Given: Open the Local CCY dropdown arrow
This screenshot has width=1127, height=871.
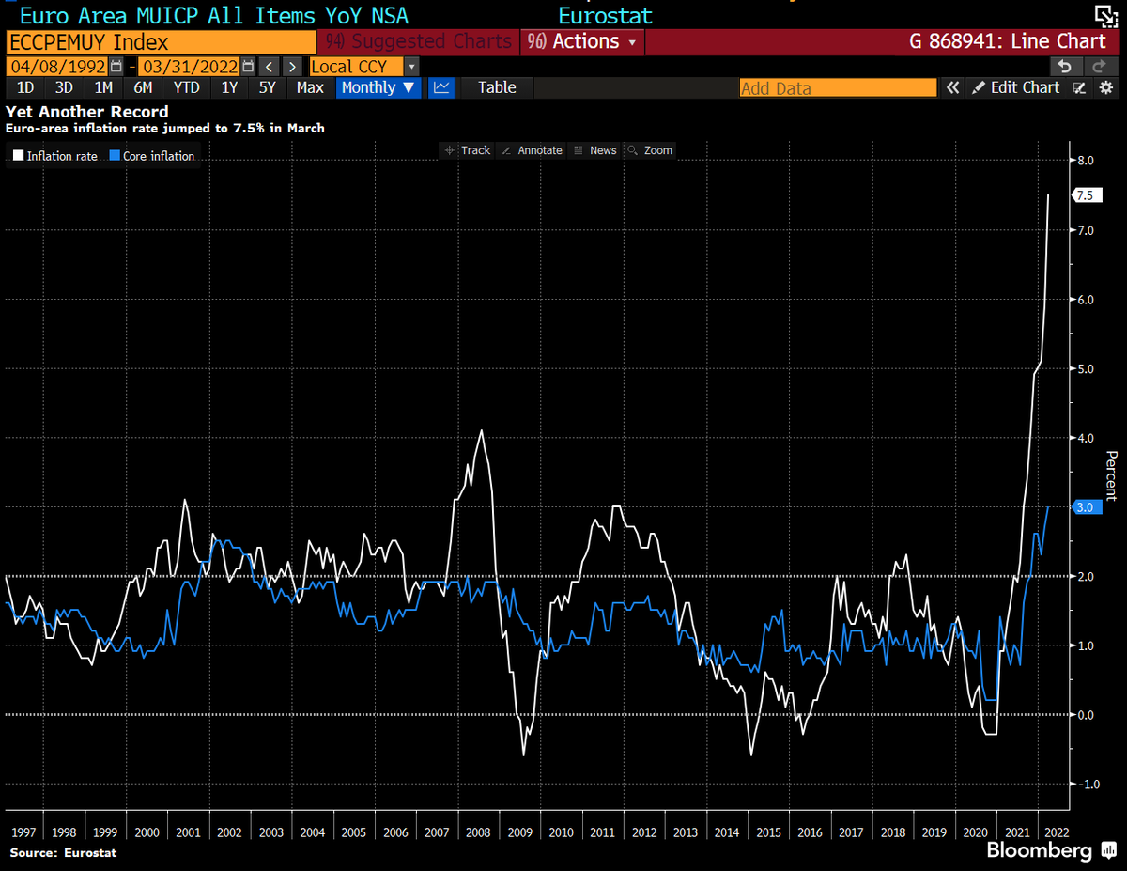Looking at the screenshot, I should tap(411, 67).
